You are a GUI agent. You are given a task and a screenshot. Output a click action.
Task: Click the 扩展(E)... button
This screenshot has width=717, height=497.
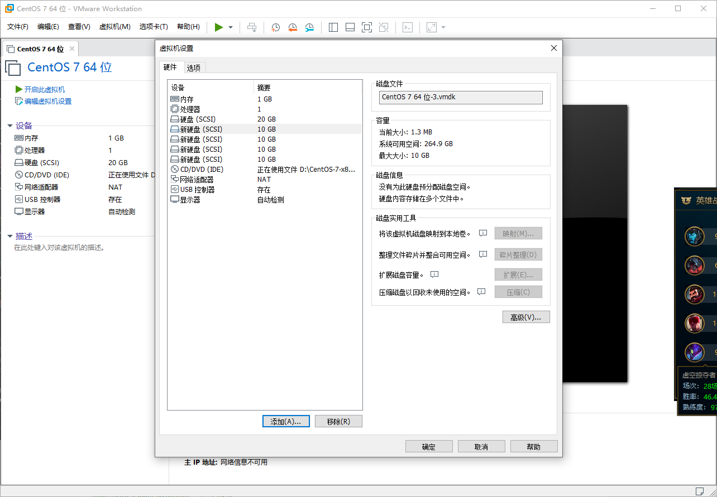(518, 274)
